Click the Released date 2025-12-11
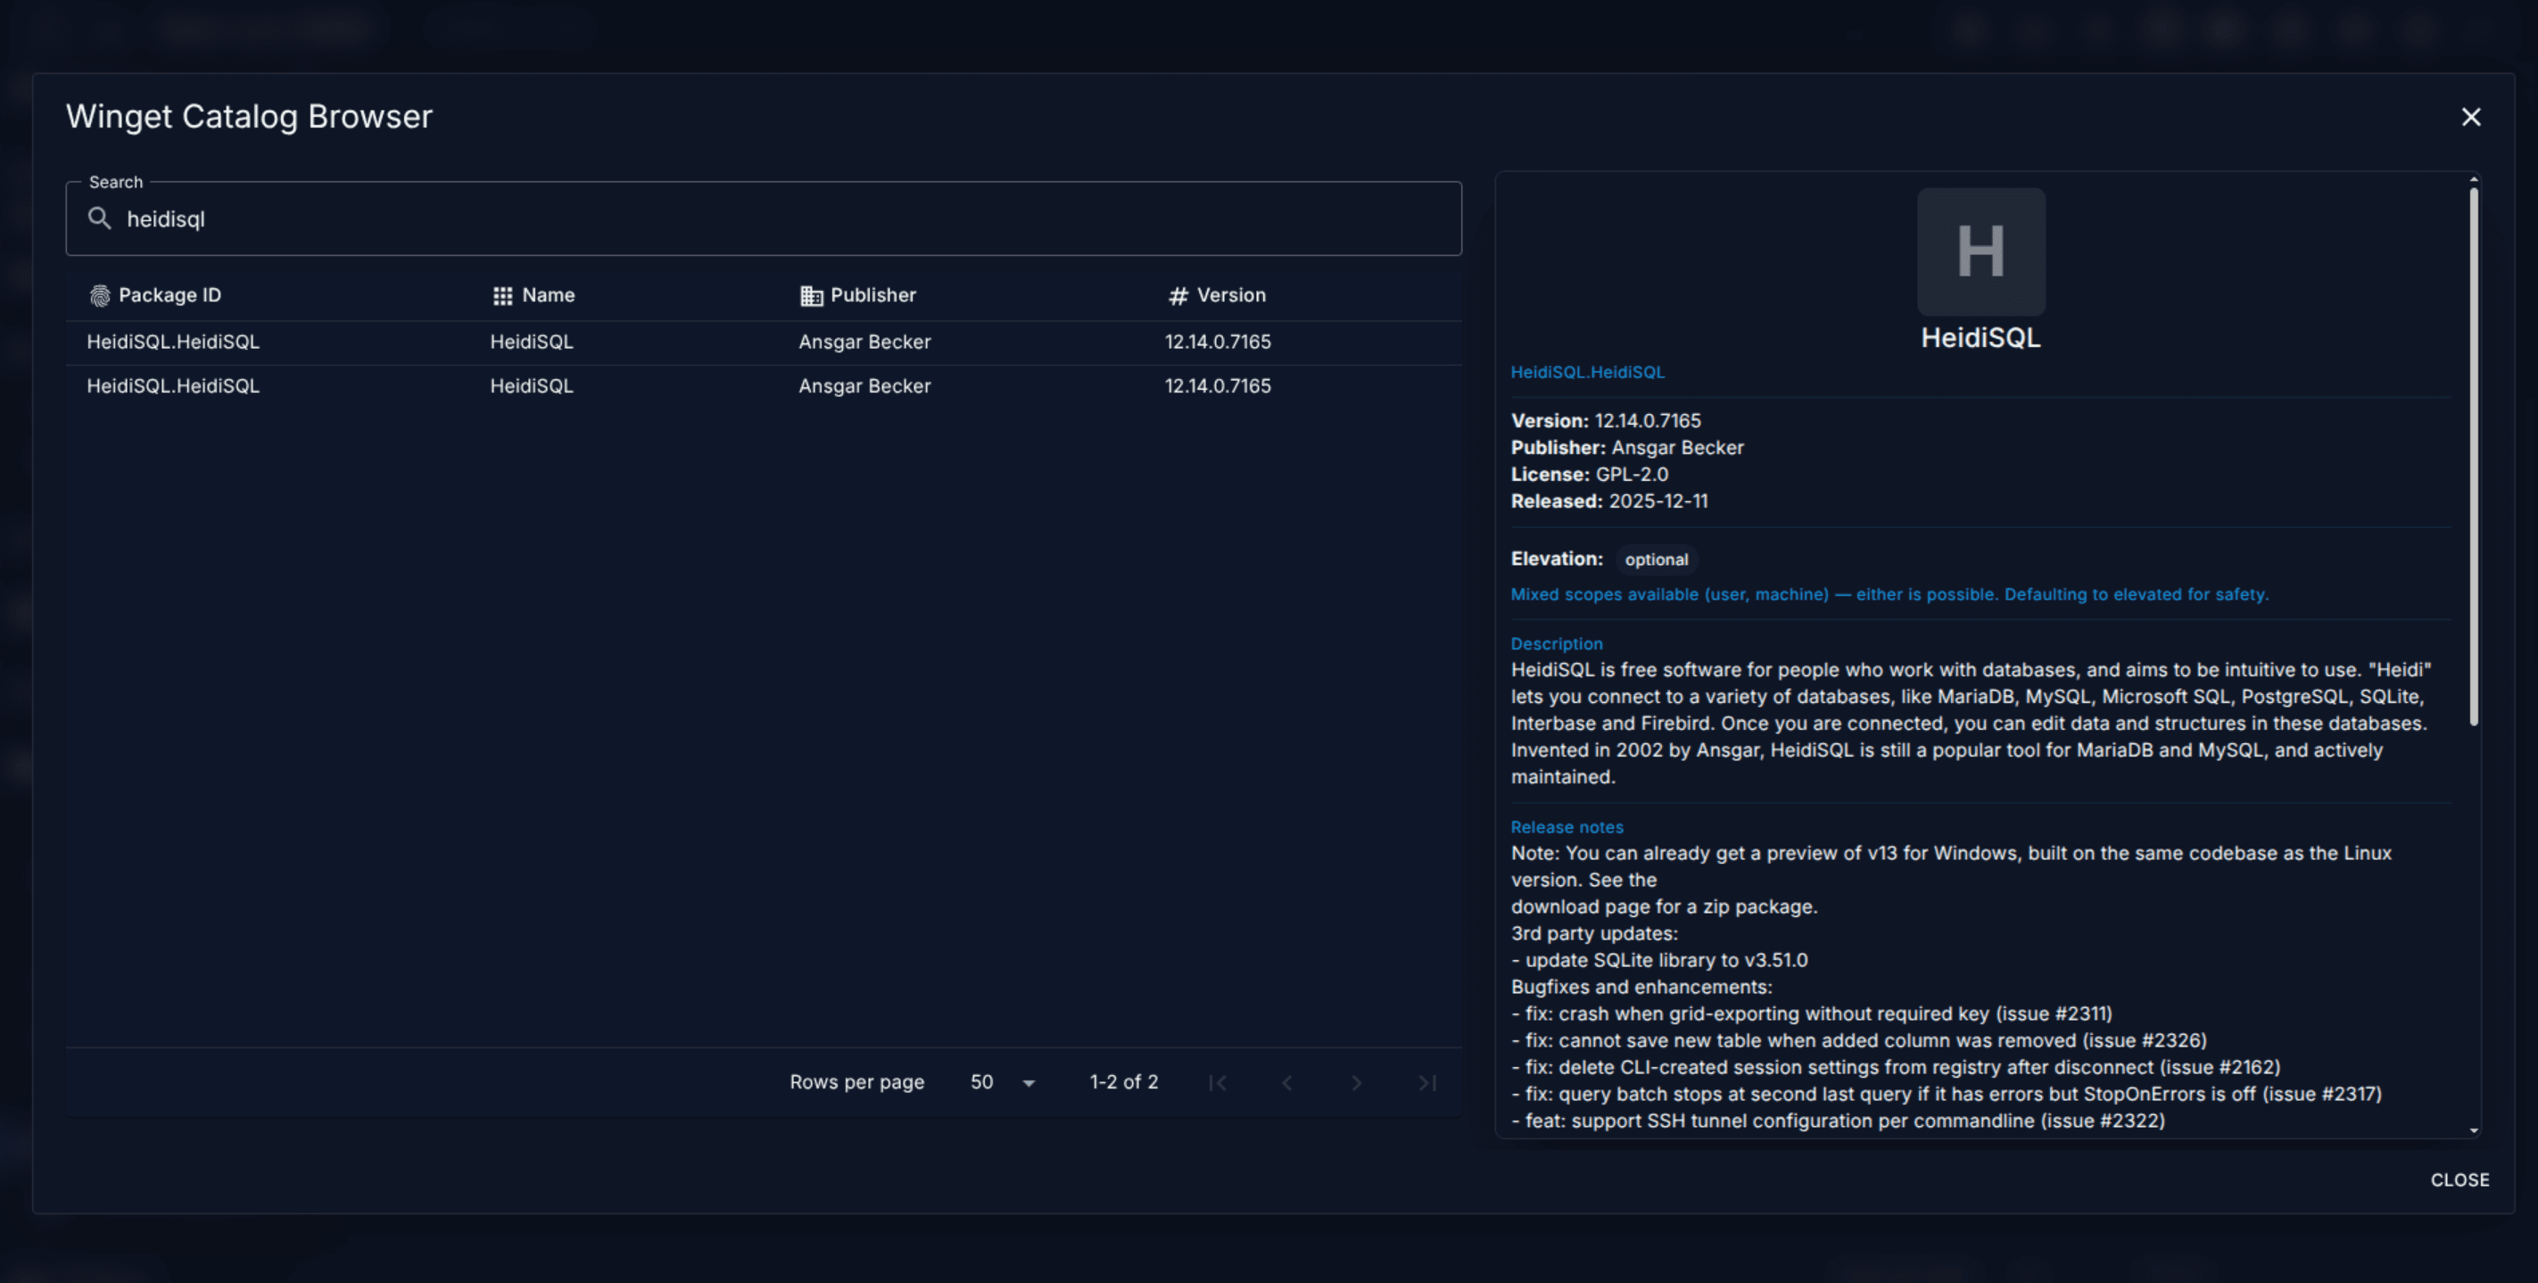The height and width of the screenshot is (1283, 2538). pos(1658,501)
